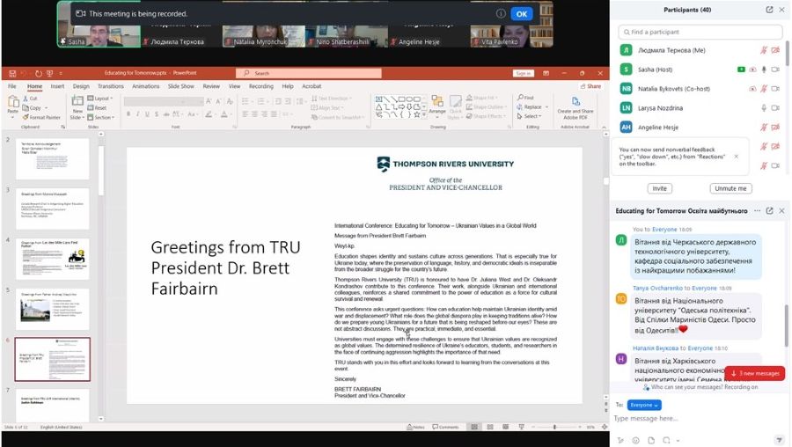792x447 pixels.
Task: Open the Text Direction dropdown
Action: 332,99
